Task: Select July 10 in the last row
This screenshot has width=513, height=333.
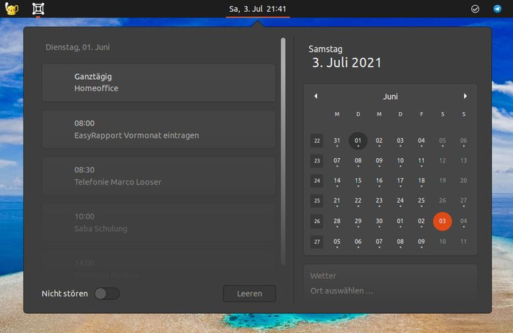Action: tap(443, 242)
